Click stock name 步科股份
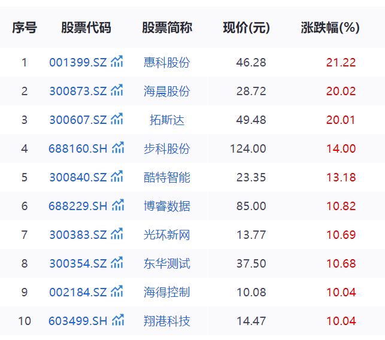 tap(167, 148)
